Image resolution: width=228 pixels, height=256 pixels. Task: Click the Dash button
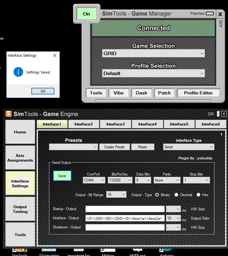(141, 93)
